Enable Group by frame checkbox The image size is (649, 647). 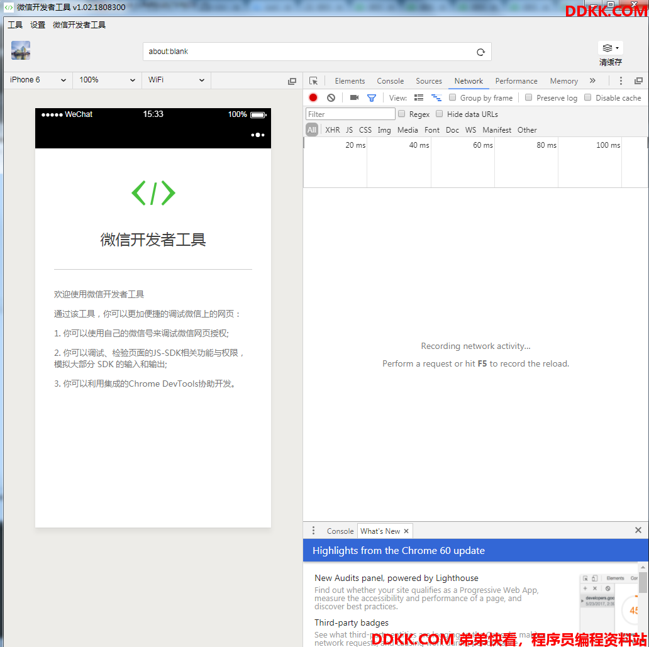[452, 97]
